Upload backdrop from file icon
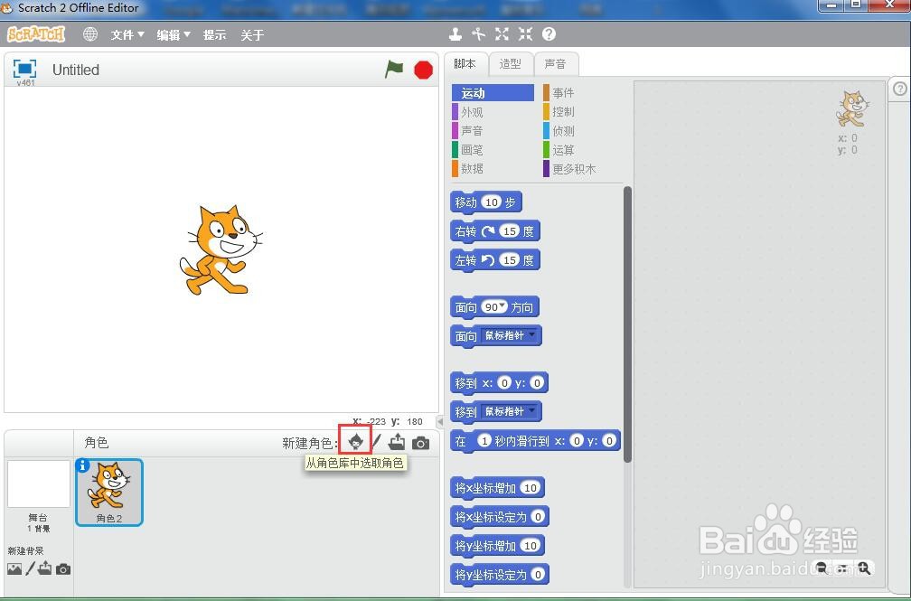This screenshot has width=911, height=601. pos(45,568)
